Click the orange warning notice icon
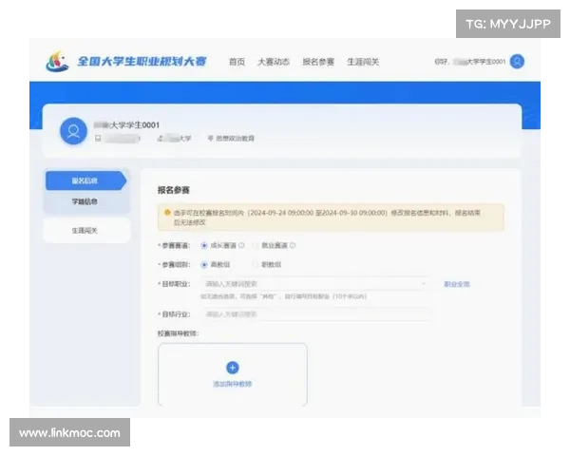Viewport: 570px width, 456px height. pos(167,213)
